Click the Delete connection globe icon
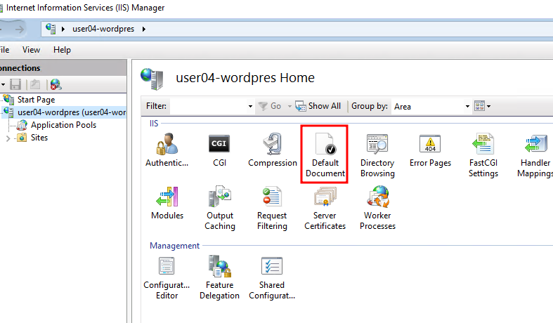Image resolution: width=553 pixels, height=323 pixels. [x=56, y=84]
